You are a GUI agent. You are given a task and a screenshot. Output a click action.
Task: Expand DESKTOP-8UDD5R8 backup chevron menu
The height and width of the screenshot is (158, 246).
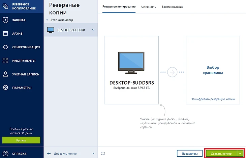(x=93, y=30)
